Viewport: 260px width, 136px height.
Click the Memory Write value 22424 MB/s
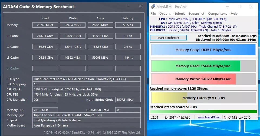[x=73, y=25]
